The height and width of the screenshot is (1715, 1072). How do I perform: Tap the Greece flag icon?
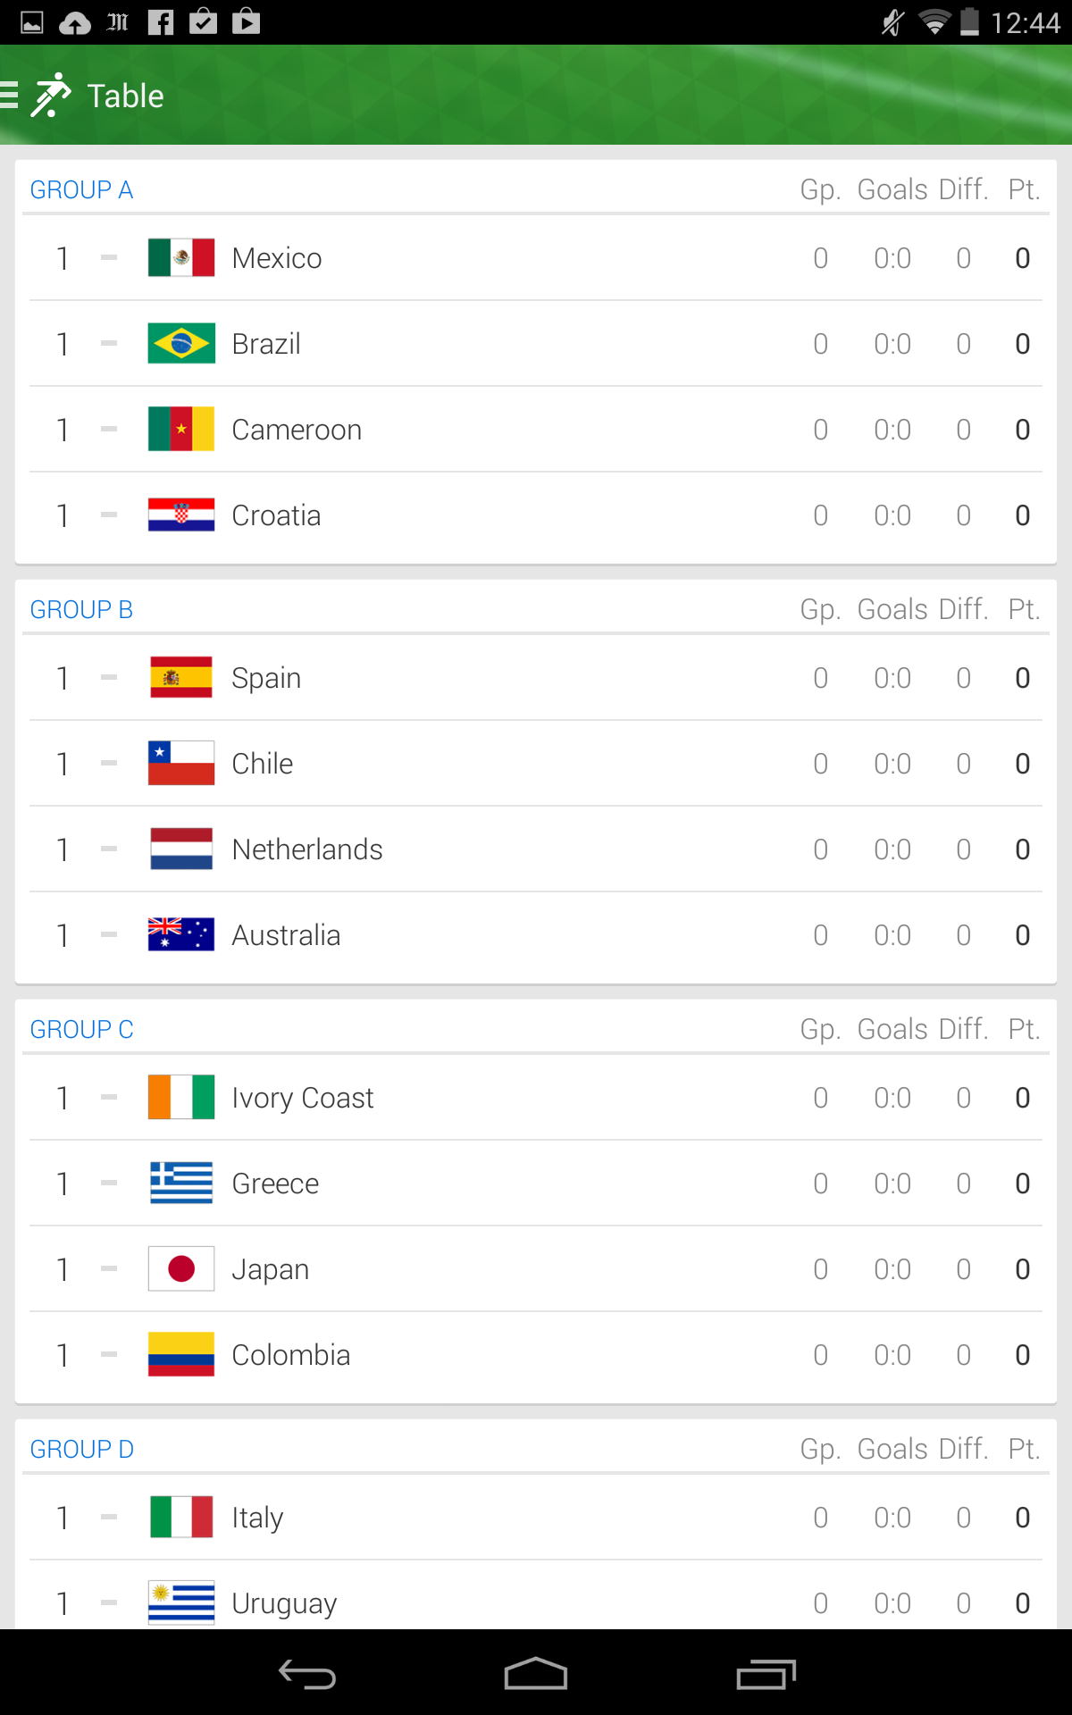(181, 1184)
